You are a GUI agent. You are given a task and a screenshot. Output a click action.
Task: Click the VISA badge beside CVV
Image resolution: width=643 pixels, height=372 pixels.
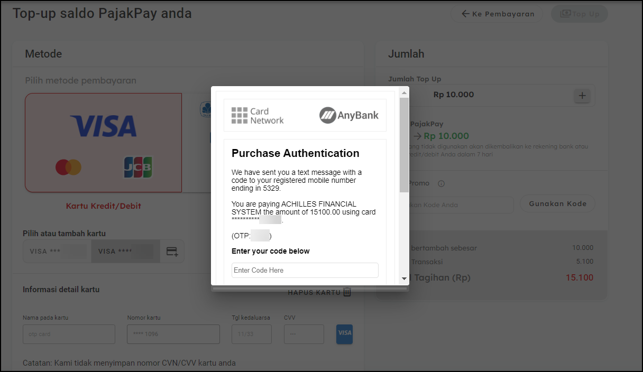coord(345,334)
